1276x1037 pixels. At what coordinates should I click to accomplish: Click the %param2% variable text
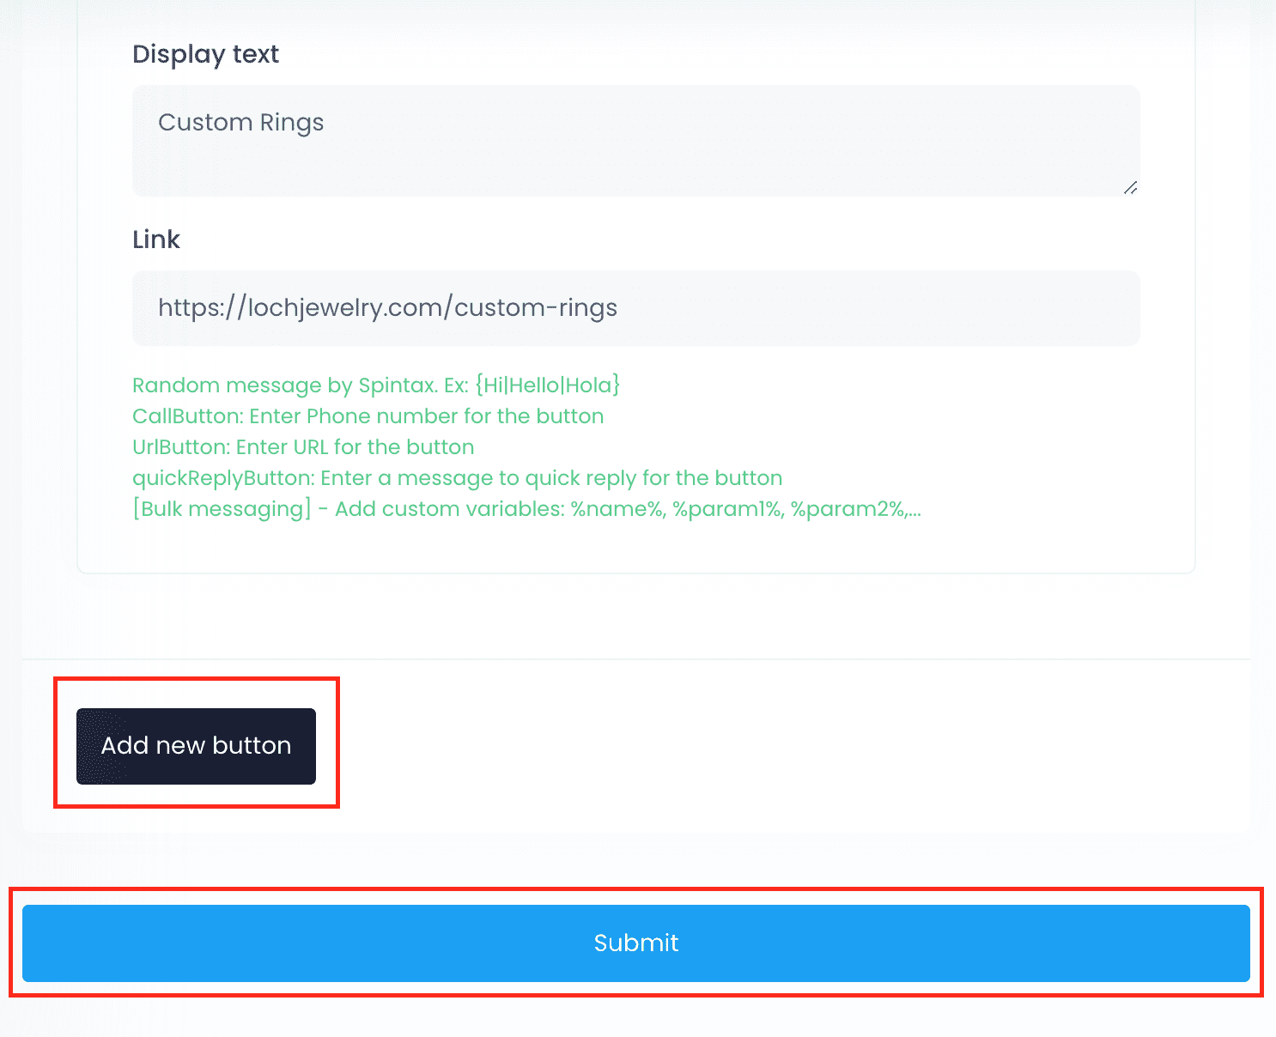tap(848, 509)
